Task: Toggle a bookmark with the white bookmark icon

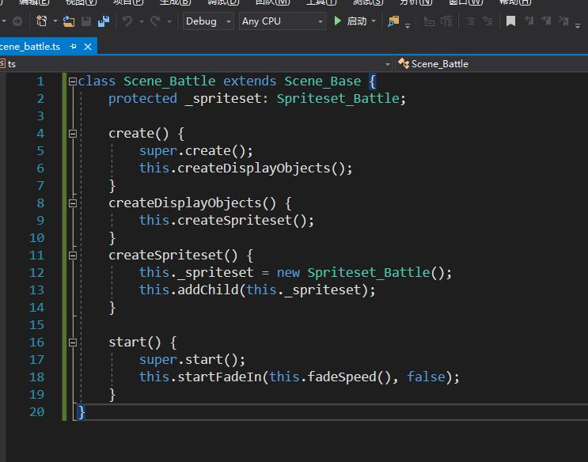Action: [x=510, y=21]
